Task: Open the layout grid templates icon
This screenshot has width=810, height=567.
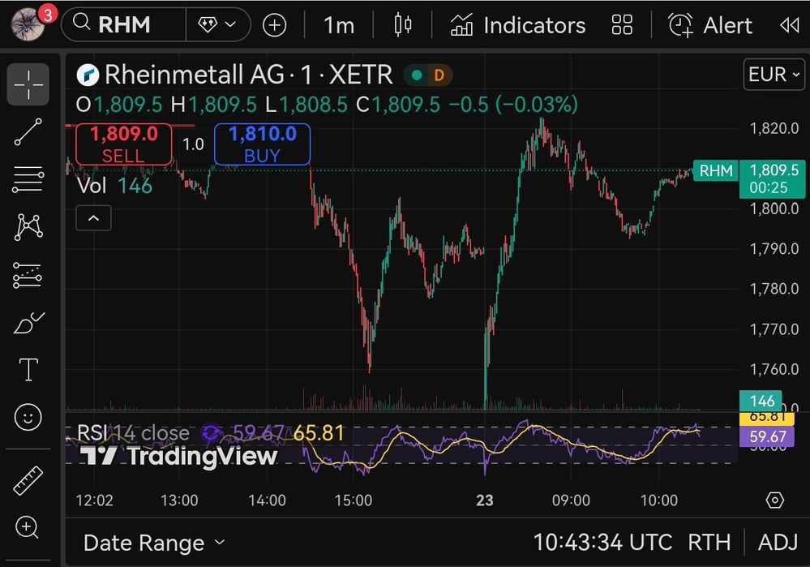Action: [622, 25]
